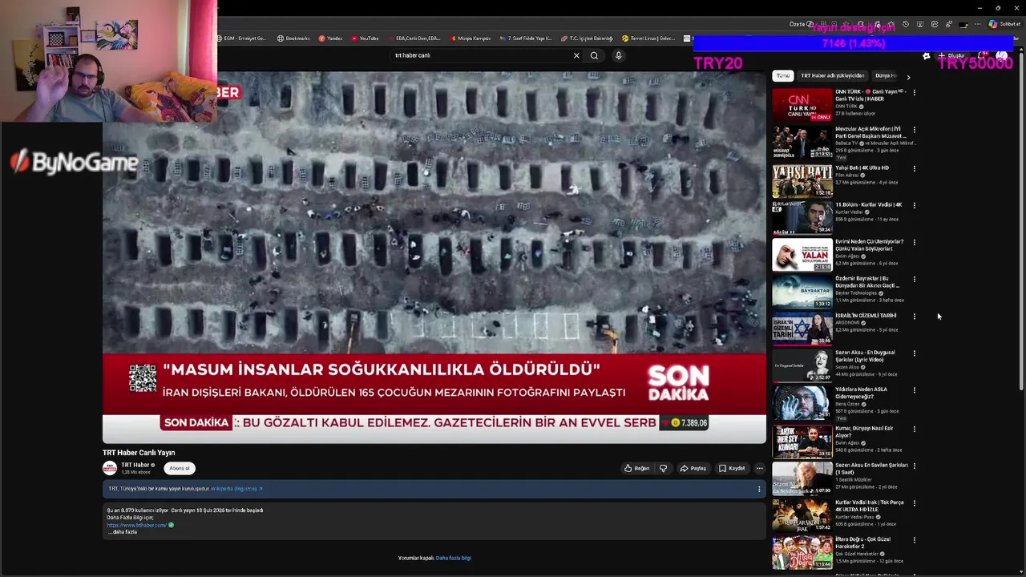Open the '7. Sınıf Fiilde Yapı' bookmark
The image size is (1026, 577).
[x=526, y=38]
